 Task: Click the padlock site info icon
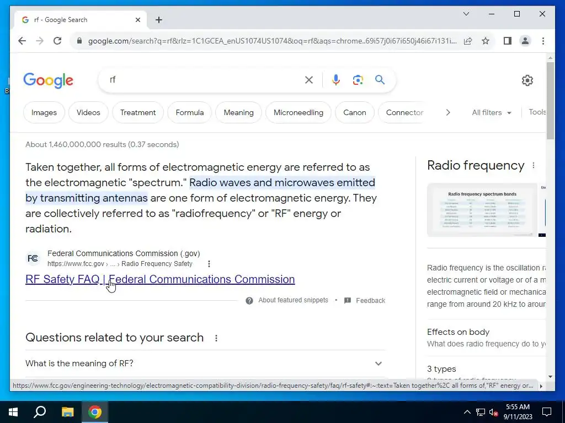79,41
